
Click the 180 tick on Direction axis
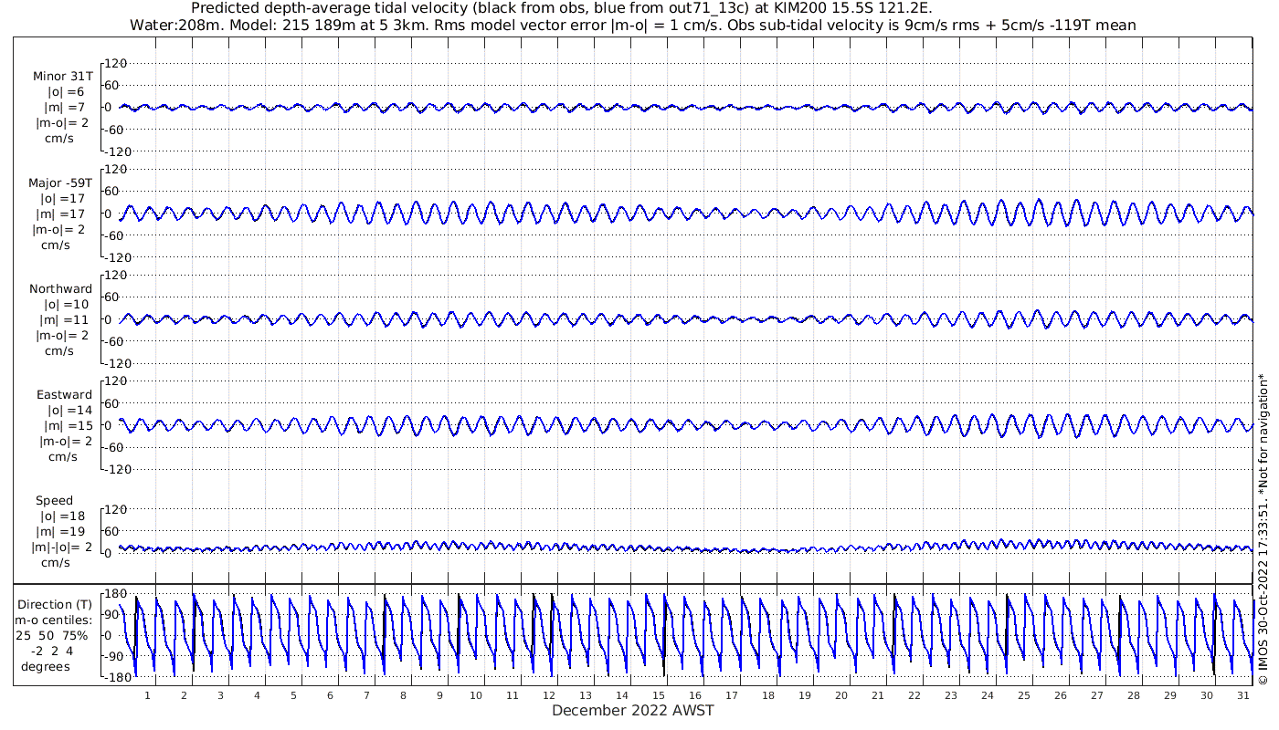click(115, 594)
